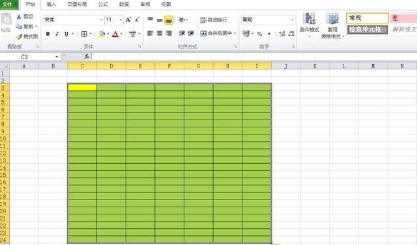Viewport: 417px width, 245px height.
Task: Switch to the Page Layout tab
Action: (77, 5)
